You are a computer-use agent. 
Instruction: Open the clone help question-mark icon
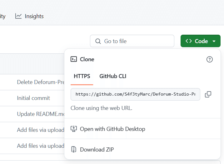pyautogui.click(x=210, y=59)
